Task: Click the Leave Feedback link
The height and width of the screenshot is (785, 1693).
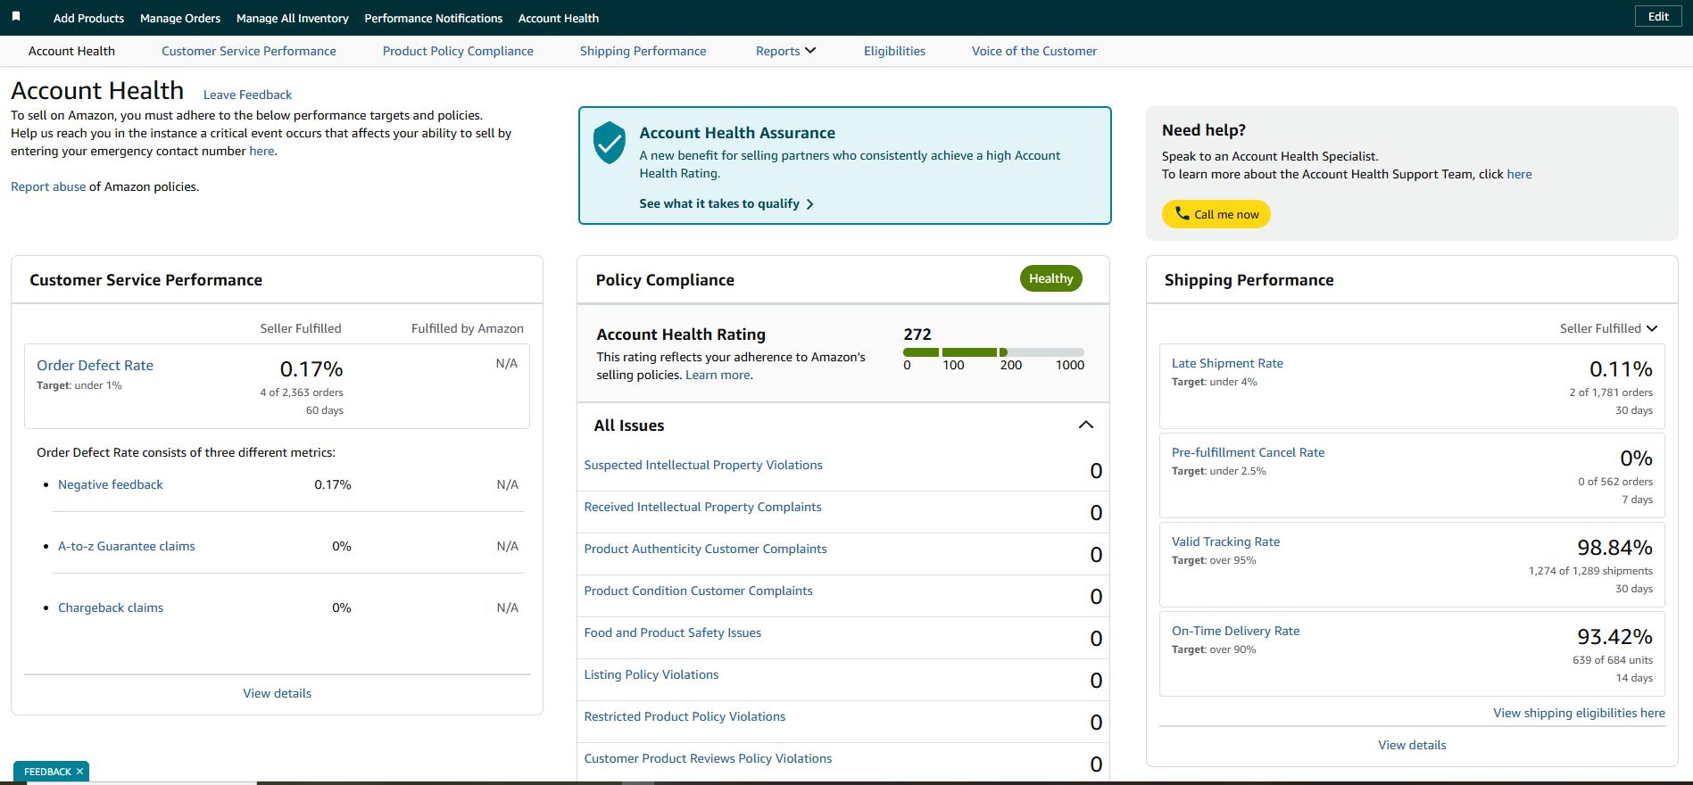Action: [x=247, y=95]
